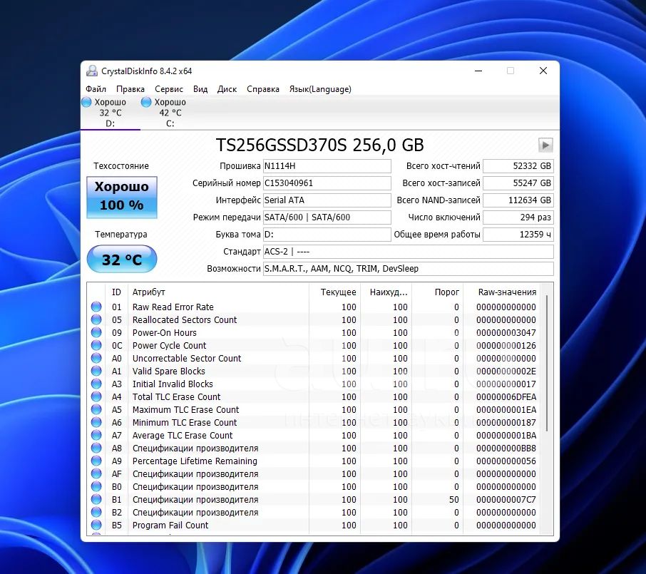Click the Техсостояние label
646x574 pixels.
point(121,166)
